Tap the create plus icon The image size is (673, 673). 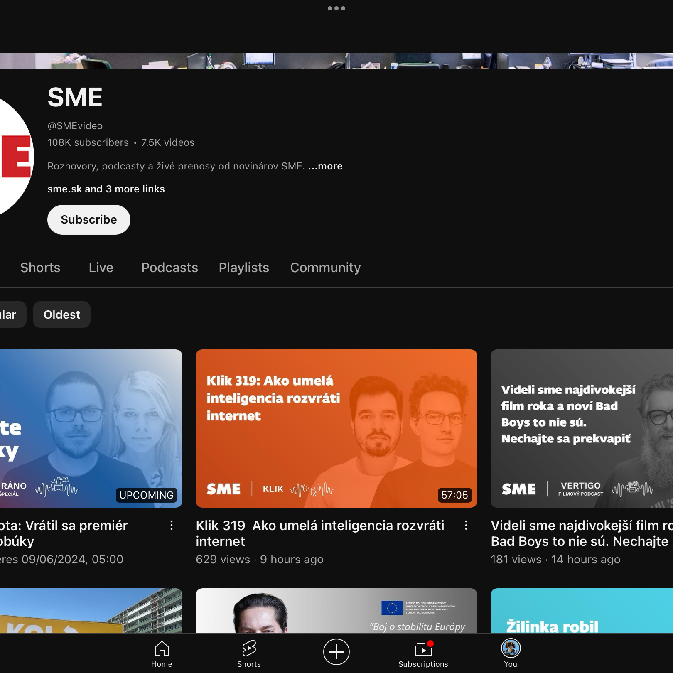(x=336, y=651)
